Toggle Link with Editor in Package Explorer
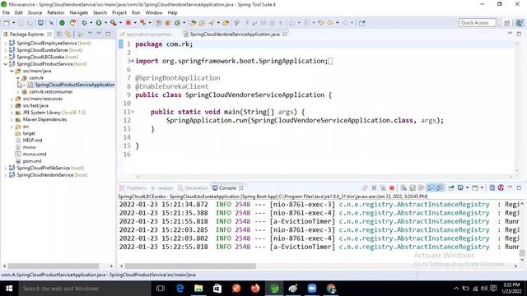527x296 pixels. [68, 34]
